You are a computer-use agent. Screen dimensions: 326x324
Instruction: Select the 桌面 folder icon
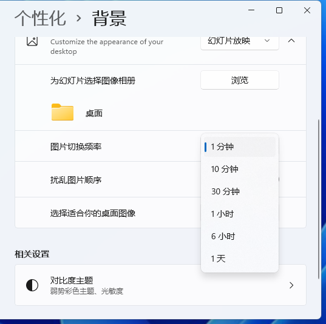click(x=63, y=112)
